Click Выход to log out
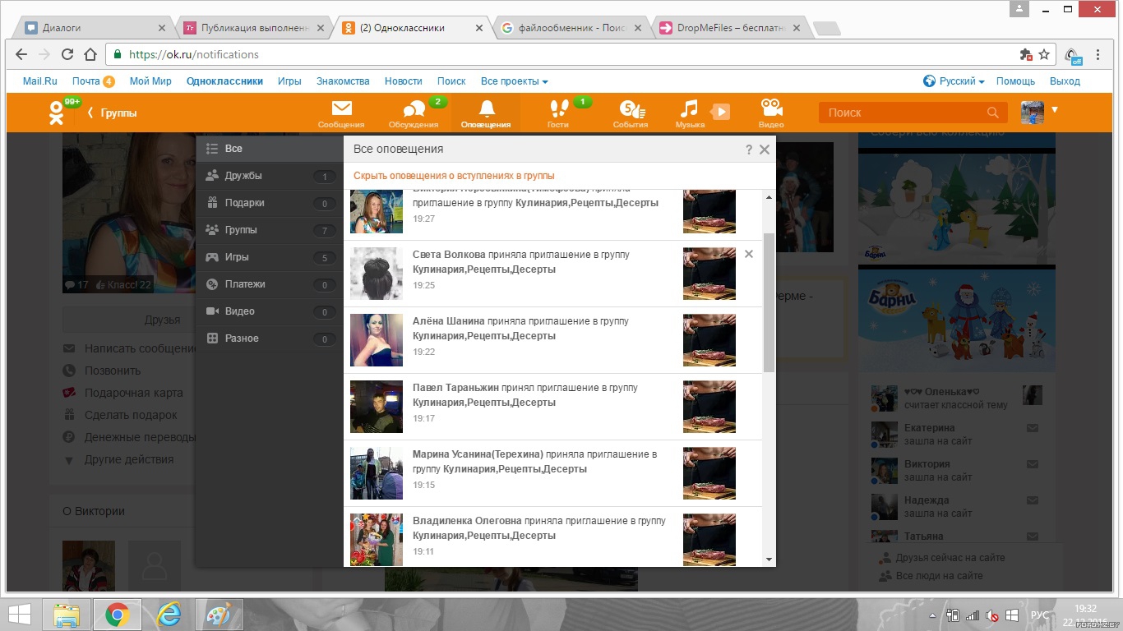This screenshot has width=1123, height=631. pos(1065,81)
